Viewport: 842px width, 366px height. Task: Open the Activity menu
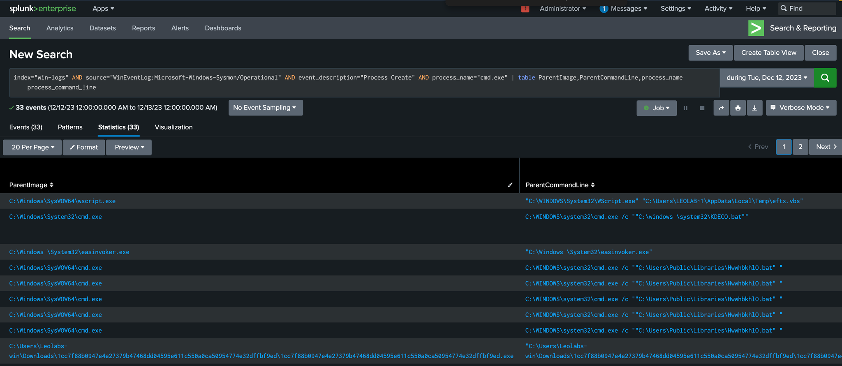pyautogui.click(x=718, y=9)
